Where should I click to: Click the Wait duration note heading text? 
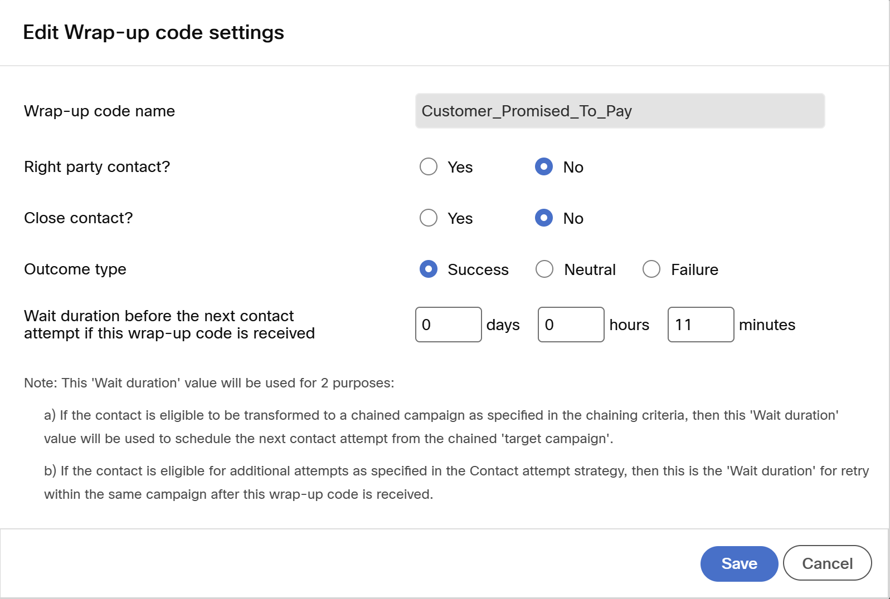point(209,383)
